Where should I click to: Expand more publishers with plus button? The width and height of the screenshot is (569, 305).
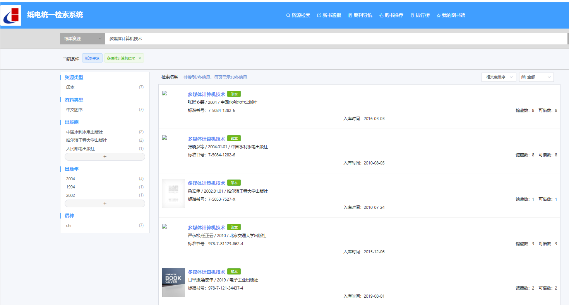click(105, 157)
